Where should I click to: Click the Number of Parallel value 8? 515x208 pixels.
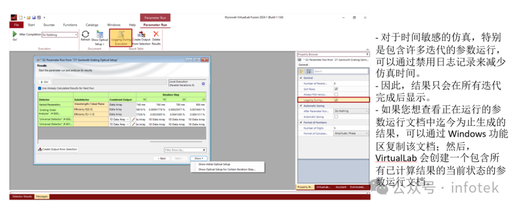tap(351, 83)
